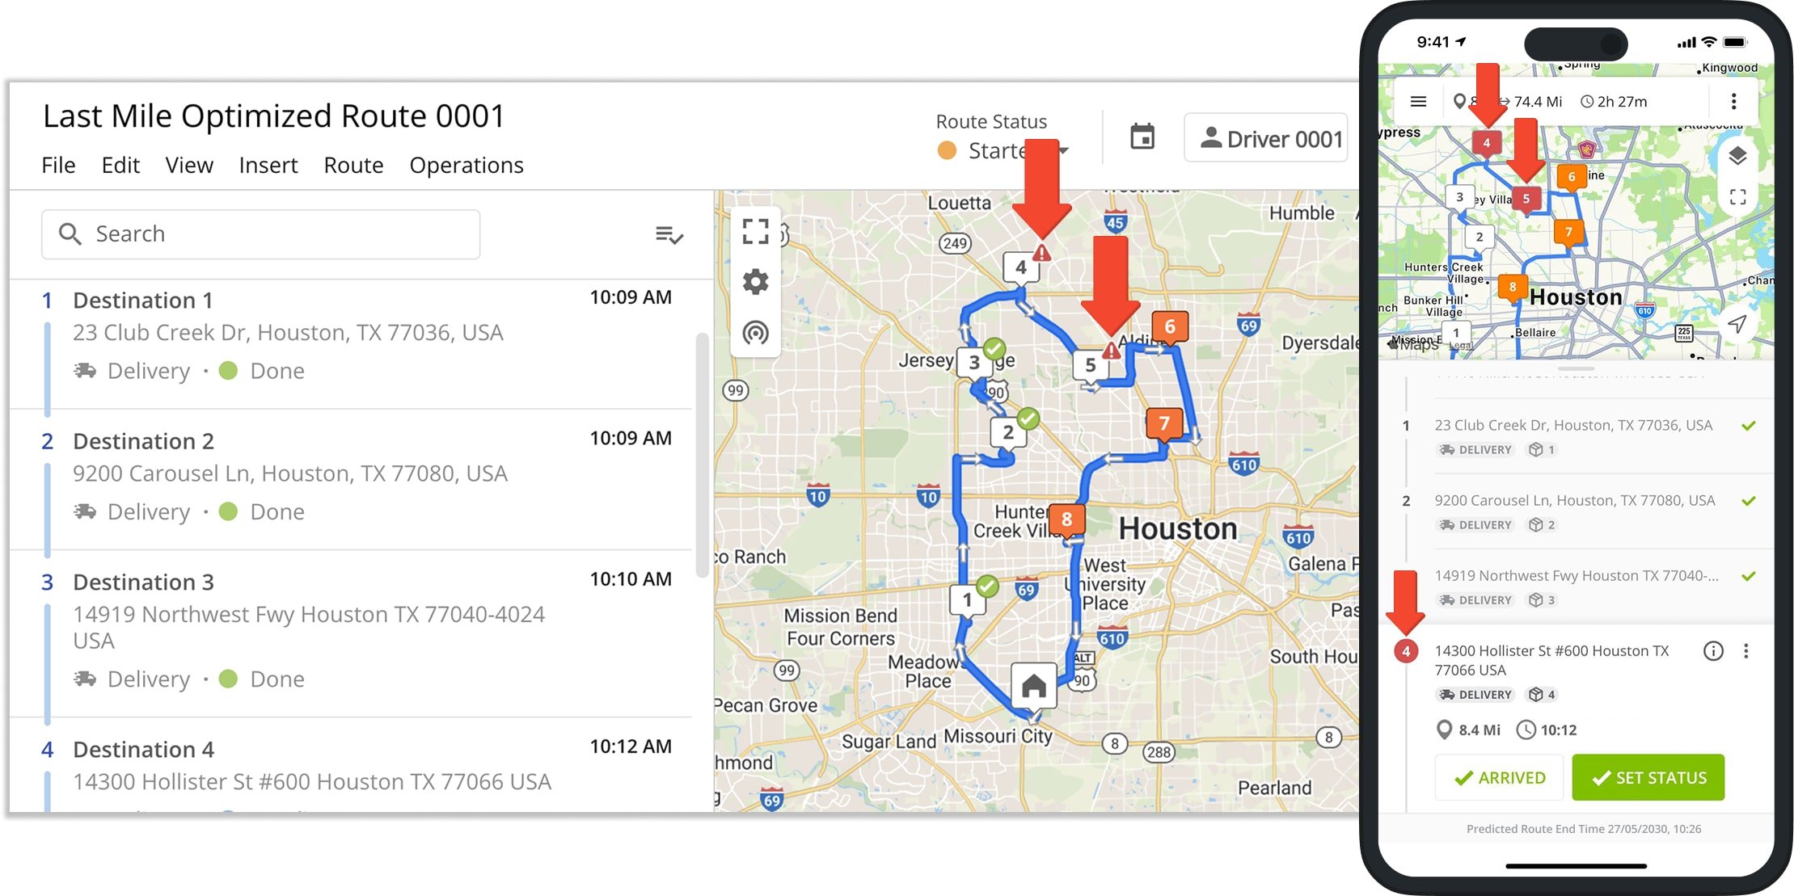1794x896 pixels.
Task: Click the live tracking signal icon
Action: point(755,333)
